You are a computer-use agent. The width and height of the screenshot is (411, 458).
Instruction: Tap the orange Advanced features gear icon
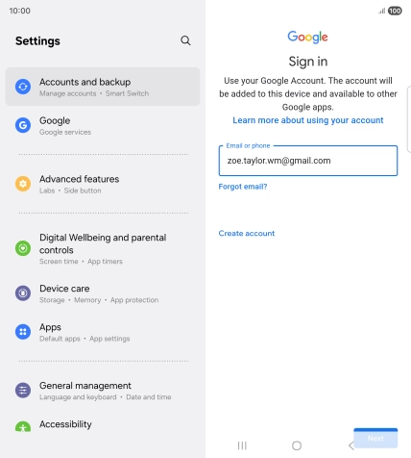tap(23, 184)
